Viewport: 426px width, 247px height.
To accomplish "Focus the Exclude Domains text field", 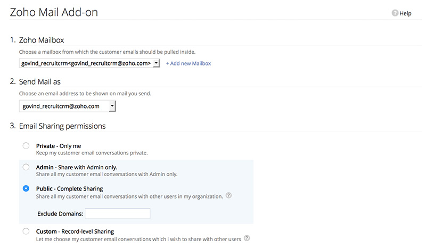I will point(118,213).
